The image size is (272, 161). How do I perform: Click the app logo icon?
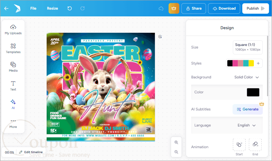(x=17, y=8)
